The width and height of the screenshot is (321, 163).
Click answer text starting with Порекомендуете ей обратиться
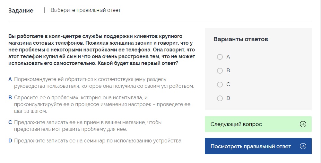pos(104,83)
